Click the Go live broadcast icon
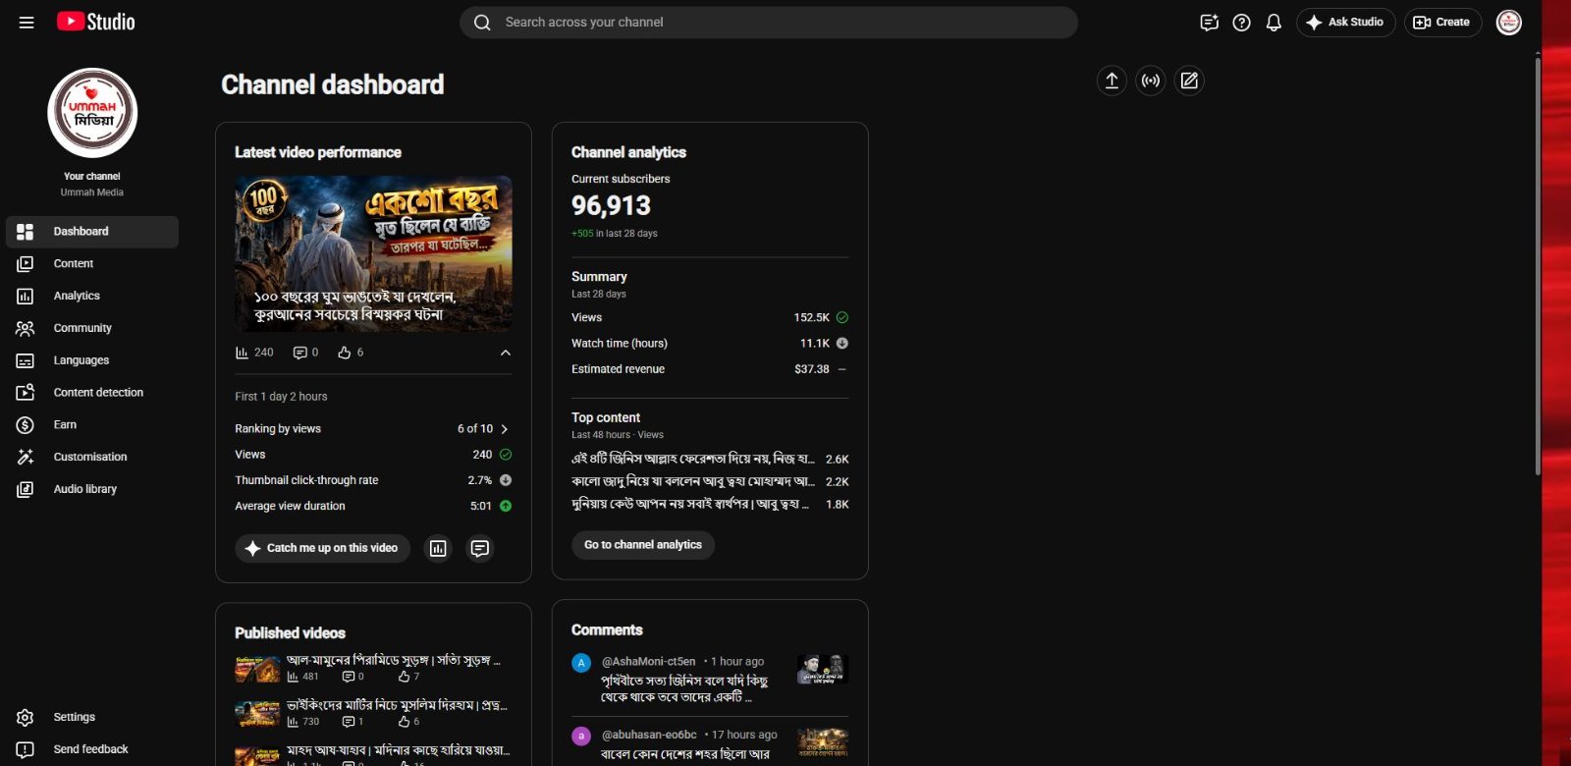The height and width of the screenshot is (766, 1571). pyautogui.click(x=1151, y=81)
